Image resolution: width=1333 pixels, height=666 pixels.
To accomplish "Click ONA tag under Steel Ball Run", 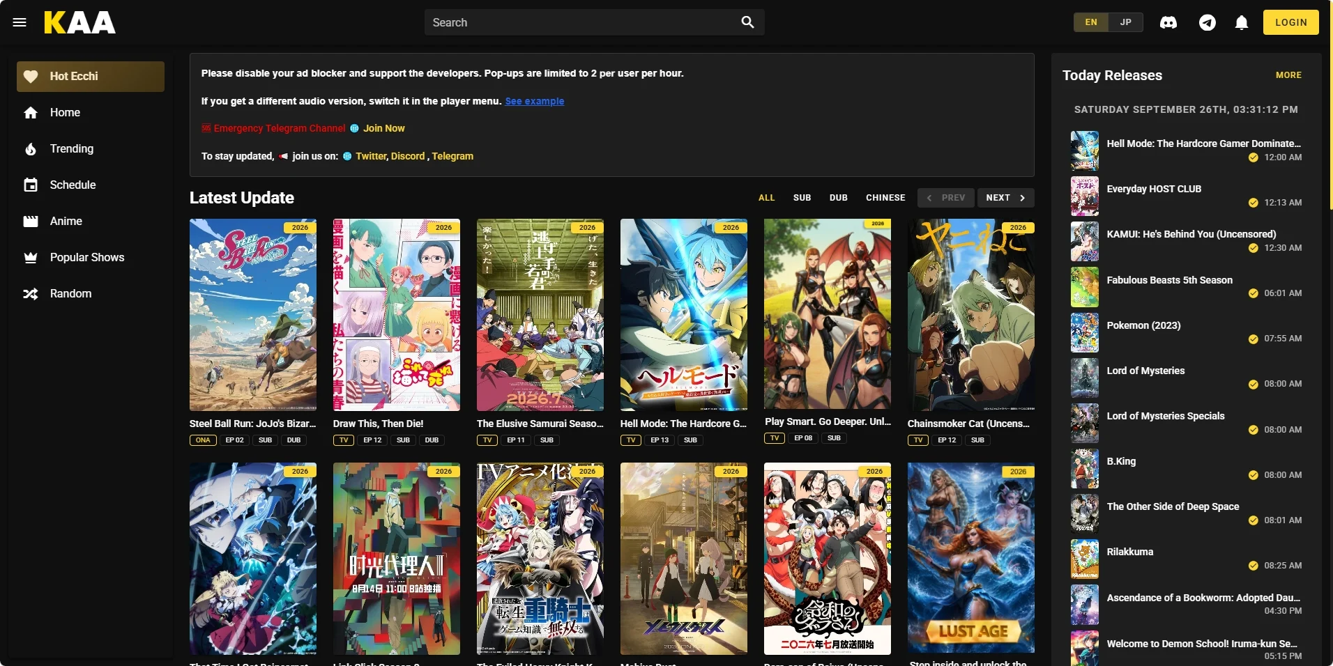I will [x=203, y=440].
